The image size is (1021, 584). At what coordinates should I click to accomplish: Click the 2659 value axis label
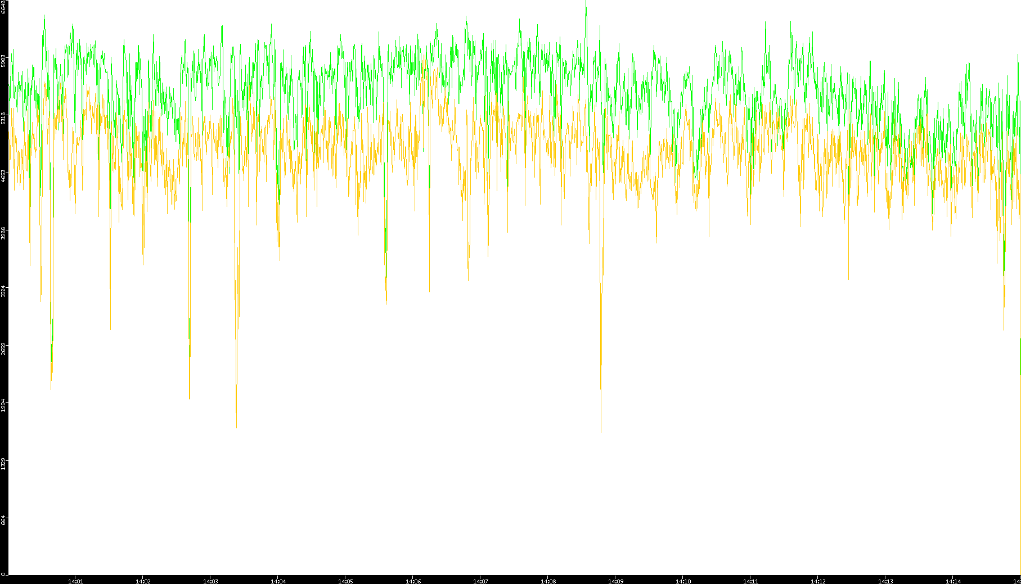tap(3, 348)
